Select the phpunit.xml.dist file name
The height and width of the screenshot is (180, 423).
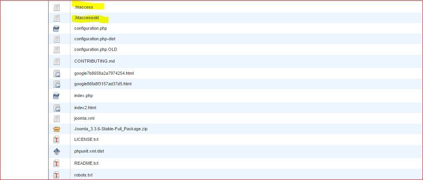click(x=89, y=151)
